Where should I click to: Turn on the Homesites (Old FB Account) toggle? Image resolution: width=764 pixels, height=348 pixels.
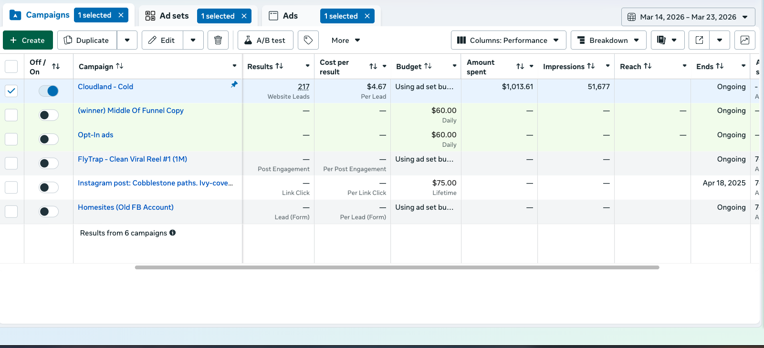pyautogui.click(x=49, y=212)
